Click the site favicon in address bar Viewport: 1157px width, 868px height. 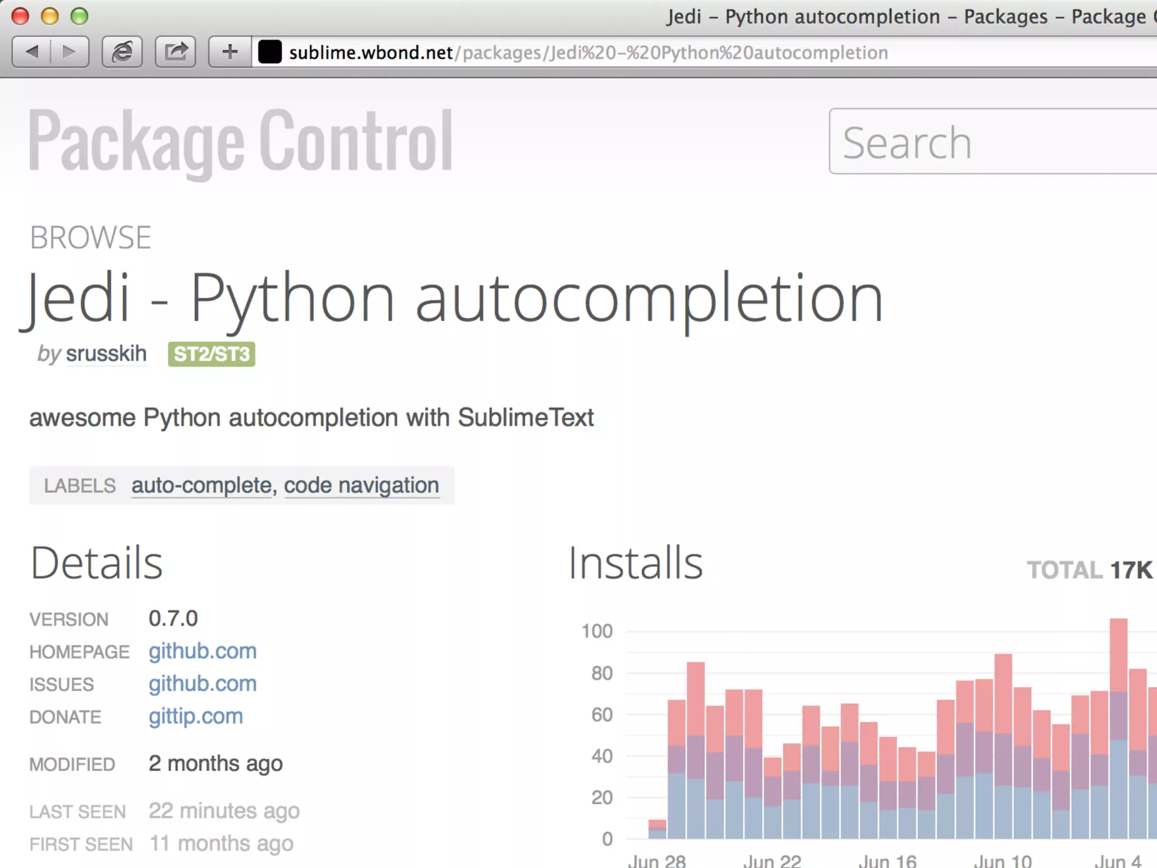tap(270, 52)
